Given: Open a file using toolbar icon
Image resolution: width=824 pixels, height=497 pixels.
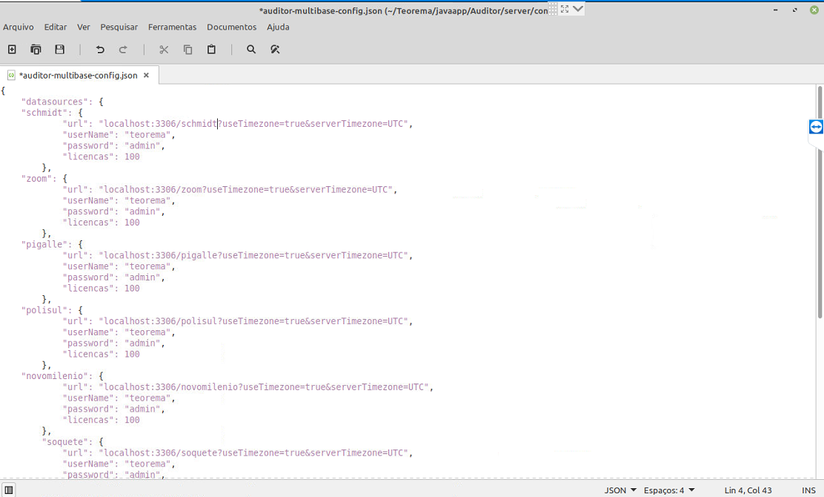Looking at the screenshot, I should [36, 50].
